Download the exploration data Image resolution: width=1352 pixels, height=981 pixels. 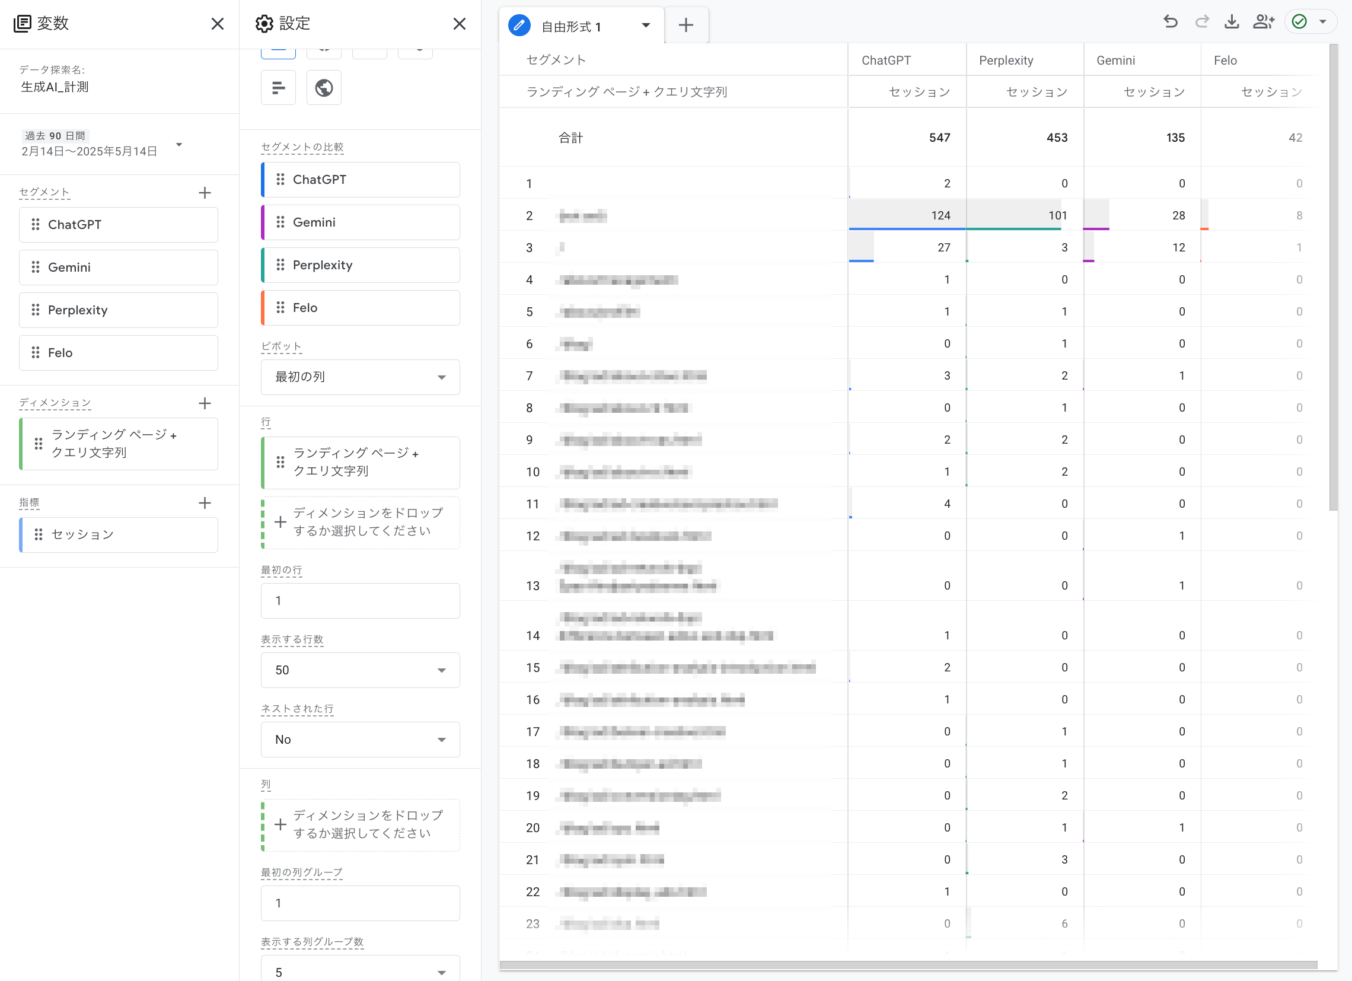[1232, 22]
